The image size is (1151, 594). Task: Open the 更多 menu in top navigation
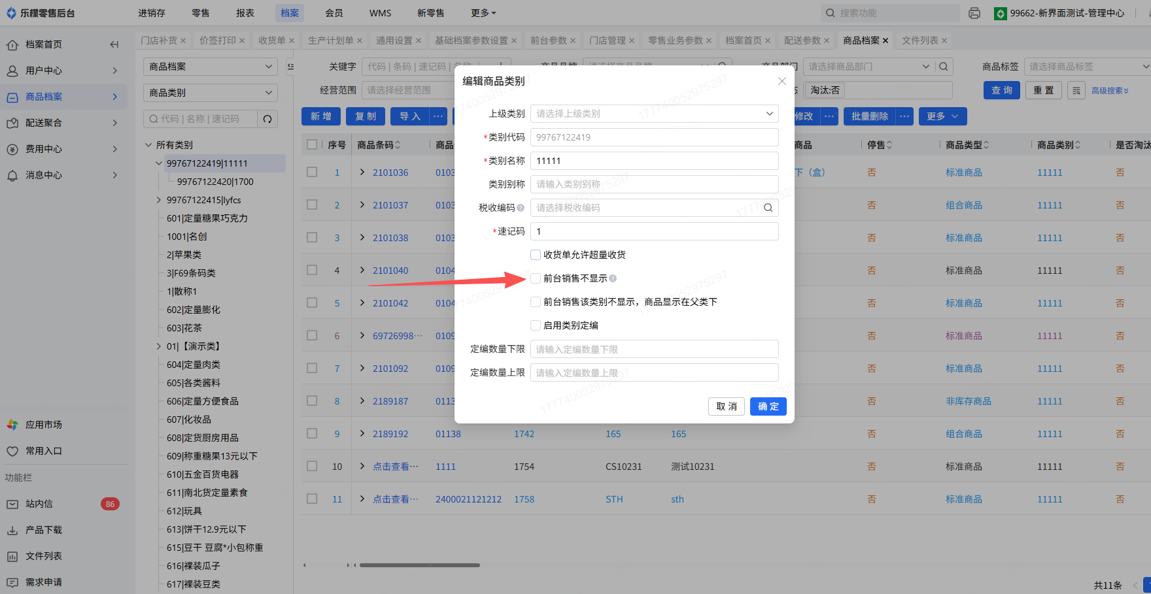(x=483, y=13)
